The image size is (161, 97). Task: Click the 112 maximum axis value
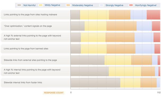click(x=159, y=93)
